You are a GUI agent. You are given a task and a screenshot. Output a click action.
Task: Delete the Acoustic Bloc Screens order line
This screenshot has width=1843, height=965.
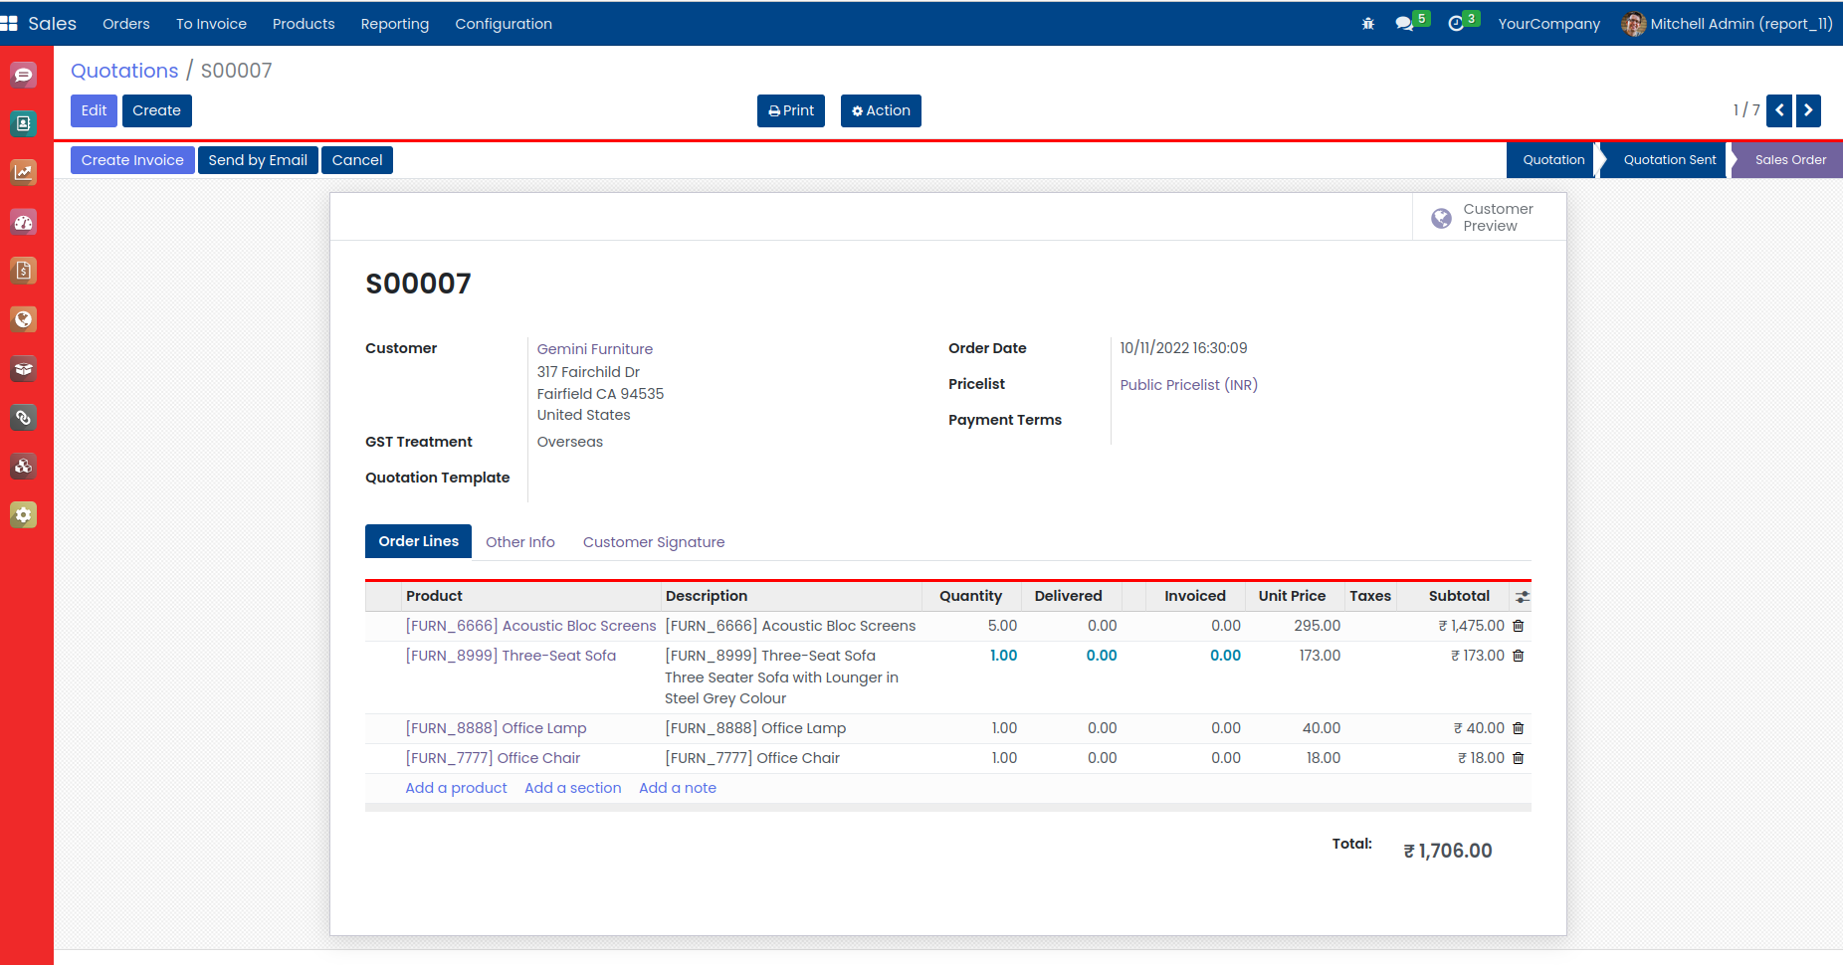pyautogui.click(x=1518, y=626)
